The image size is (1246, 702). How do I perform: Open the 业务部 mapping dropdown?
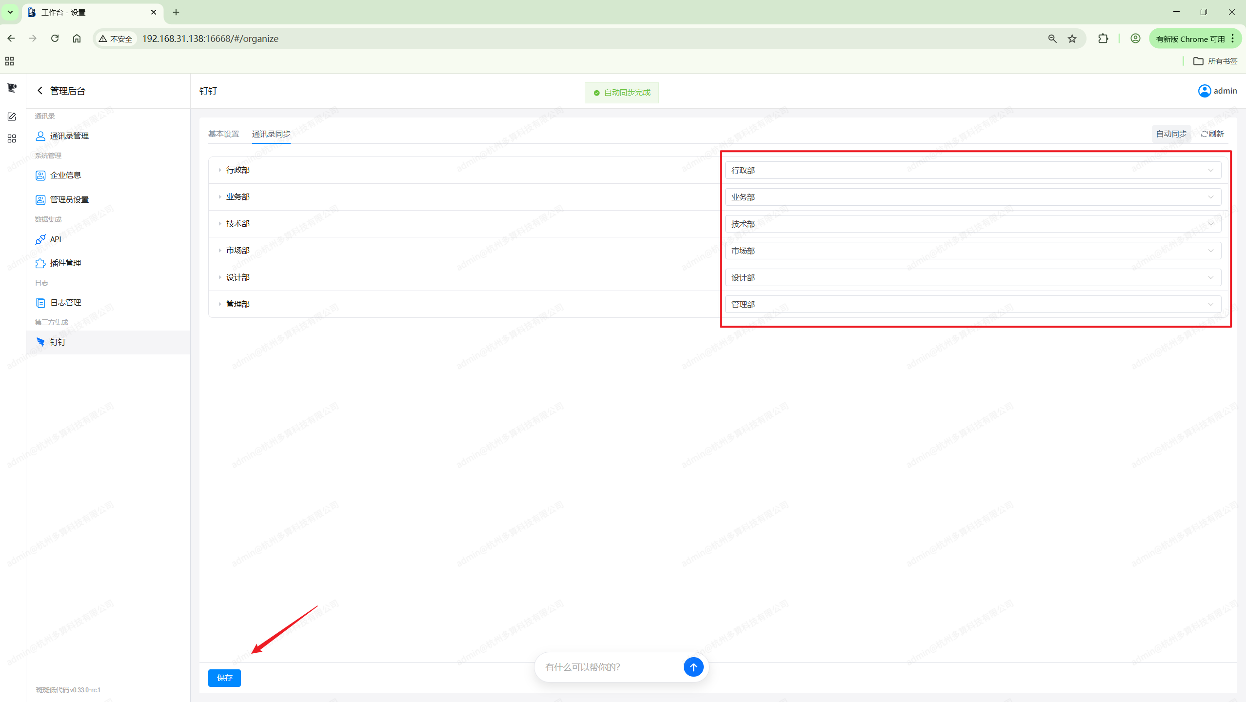pos(972,197)
